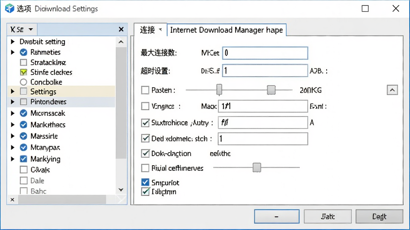This screenshot has height=230, width=410.
Task: Toggle the Marssirle check mark
Action: coord(24,136)
